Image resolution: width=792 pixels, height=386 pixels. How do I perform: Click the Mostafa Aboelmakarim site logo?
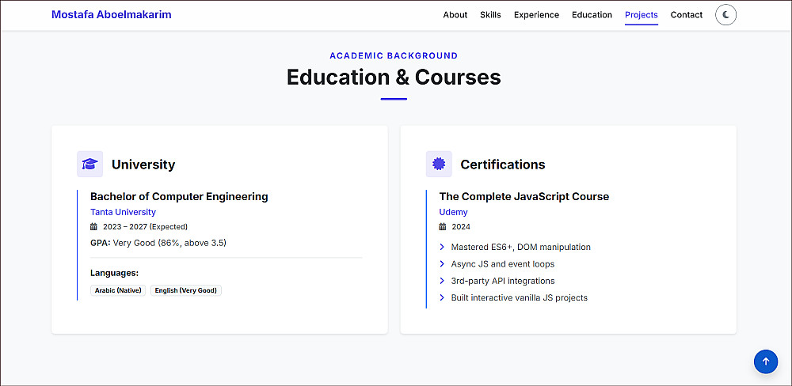111,15
